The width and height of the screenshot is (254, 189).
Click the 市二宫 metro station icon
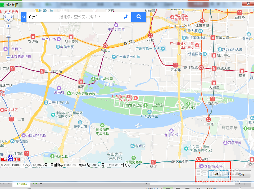[11, 119]
